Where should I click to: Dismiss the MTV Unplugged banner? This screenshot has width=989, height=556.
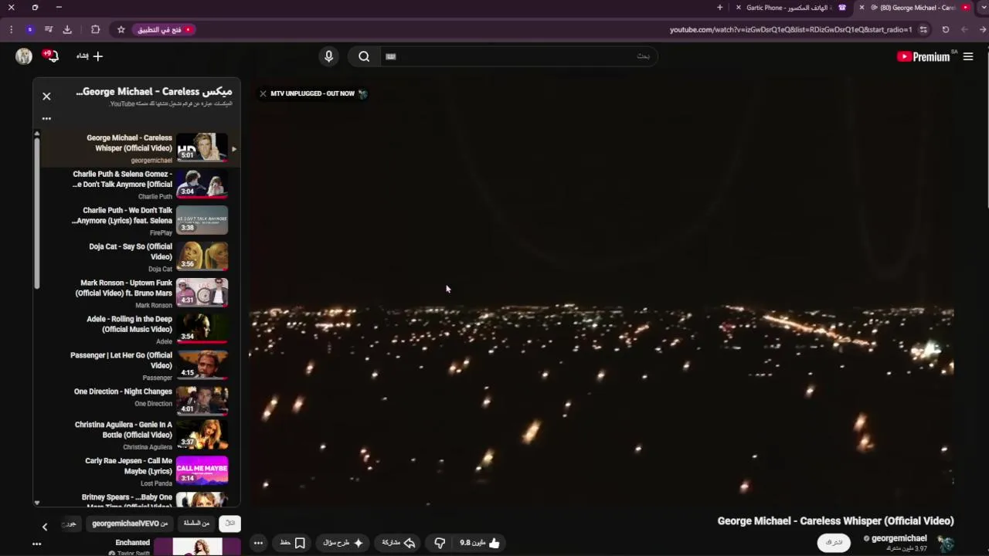[263, 93]
